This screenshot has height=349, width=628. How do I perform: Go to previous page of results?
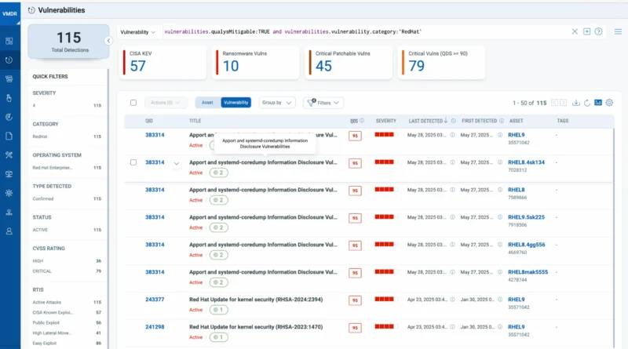pos(554,103)
